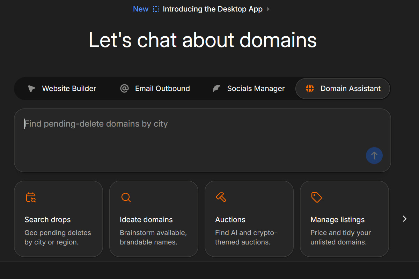Screen dimensions: 419x279
Task: Click the price tag icon on Manage listings
Action: (316, 197)
